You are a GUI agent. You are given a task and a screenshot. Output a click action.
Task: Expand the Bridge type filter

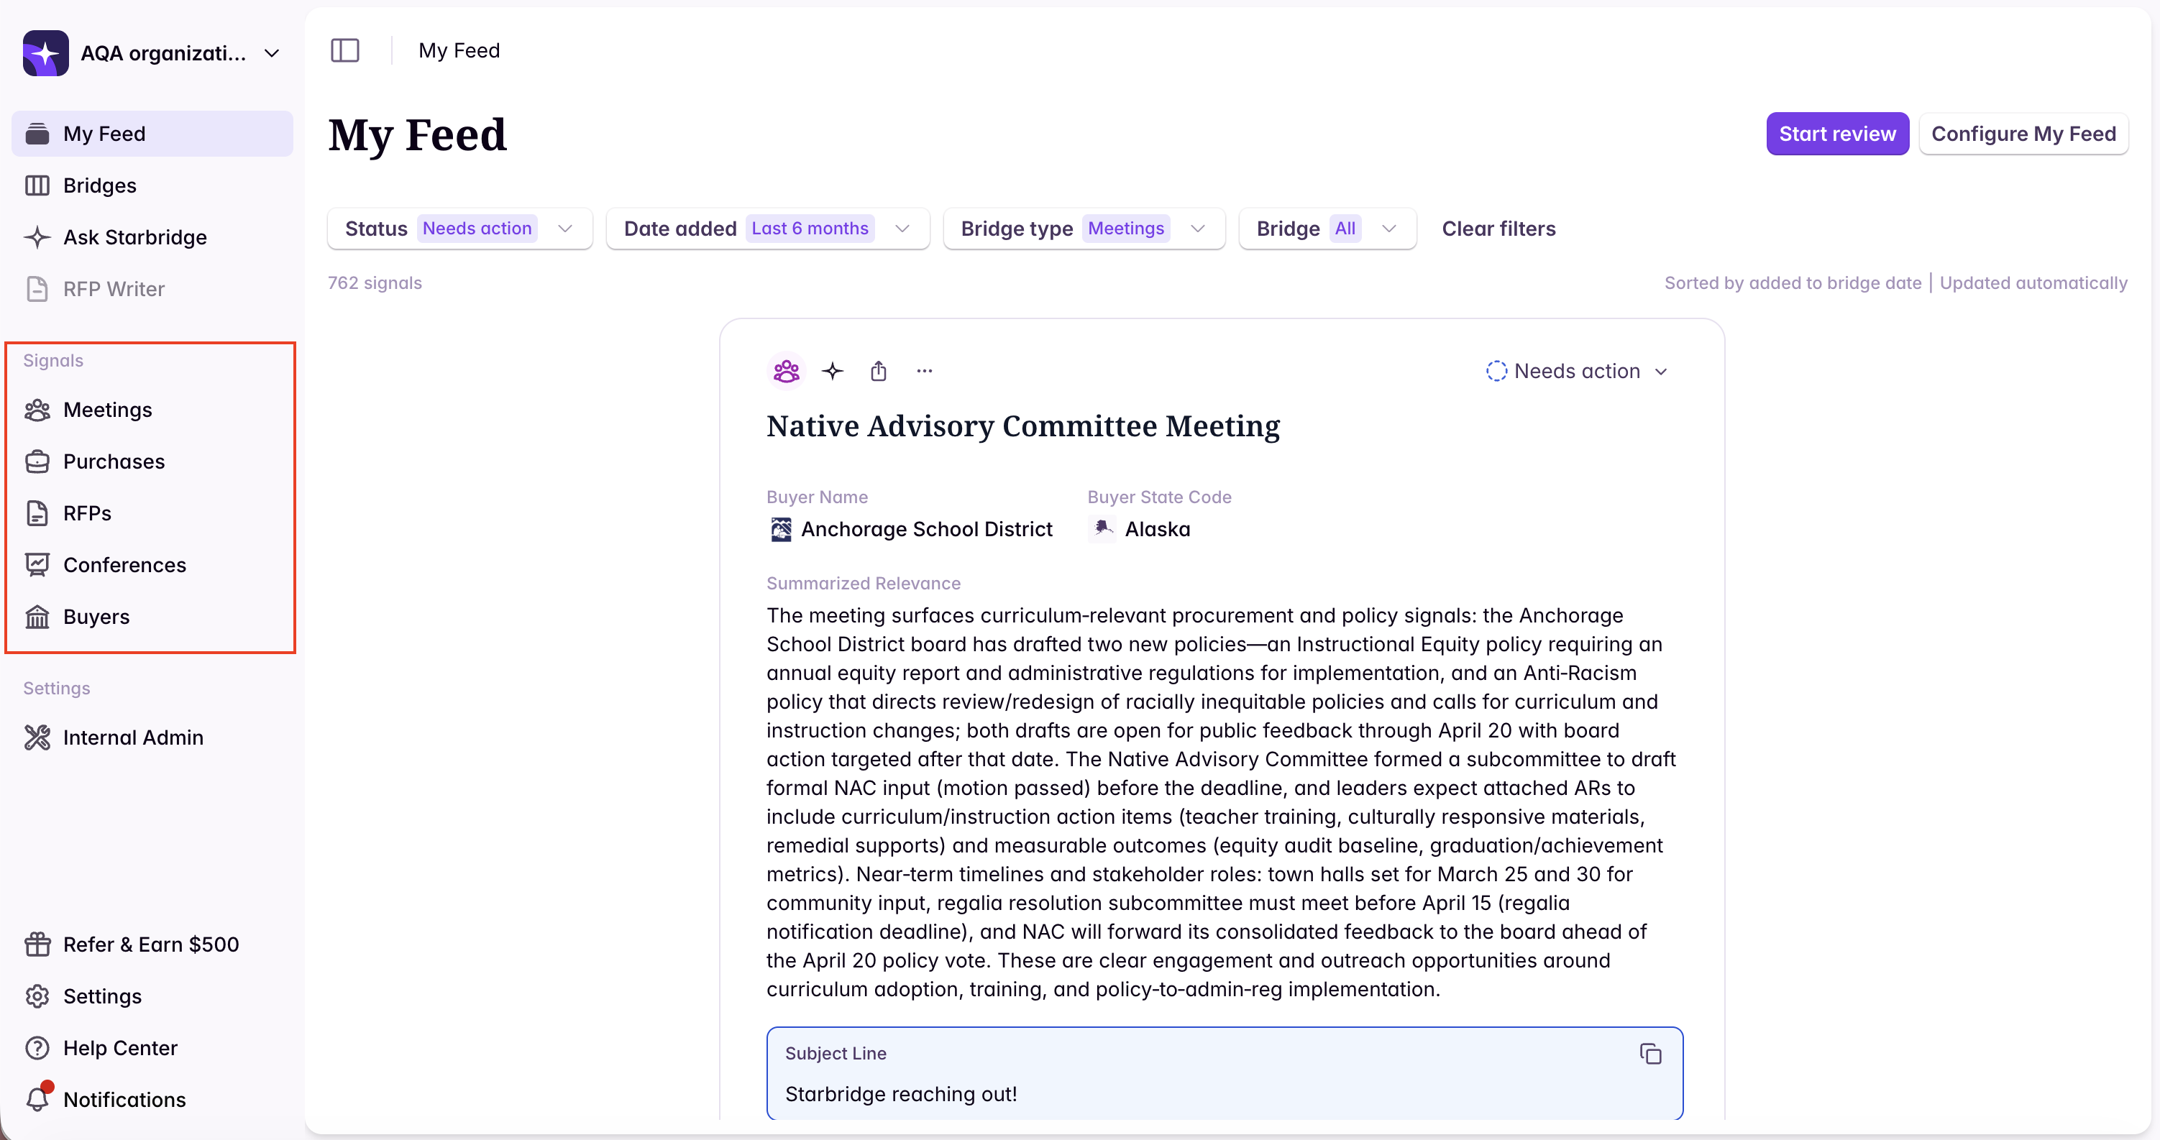point(1084,228)
